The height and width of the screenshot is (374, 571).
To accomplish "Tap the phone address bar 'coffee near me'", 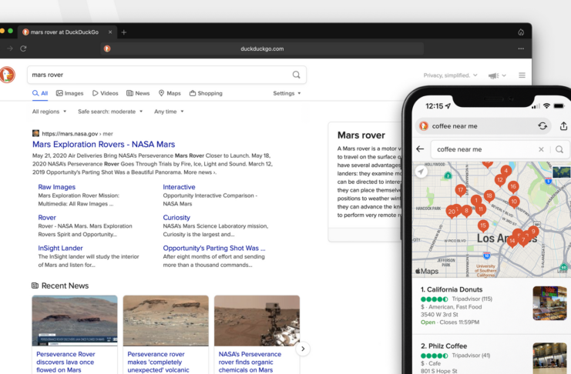I will coord(483,126).
